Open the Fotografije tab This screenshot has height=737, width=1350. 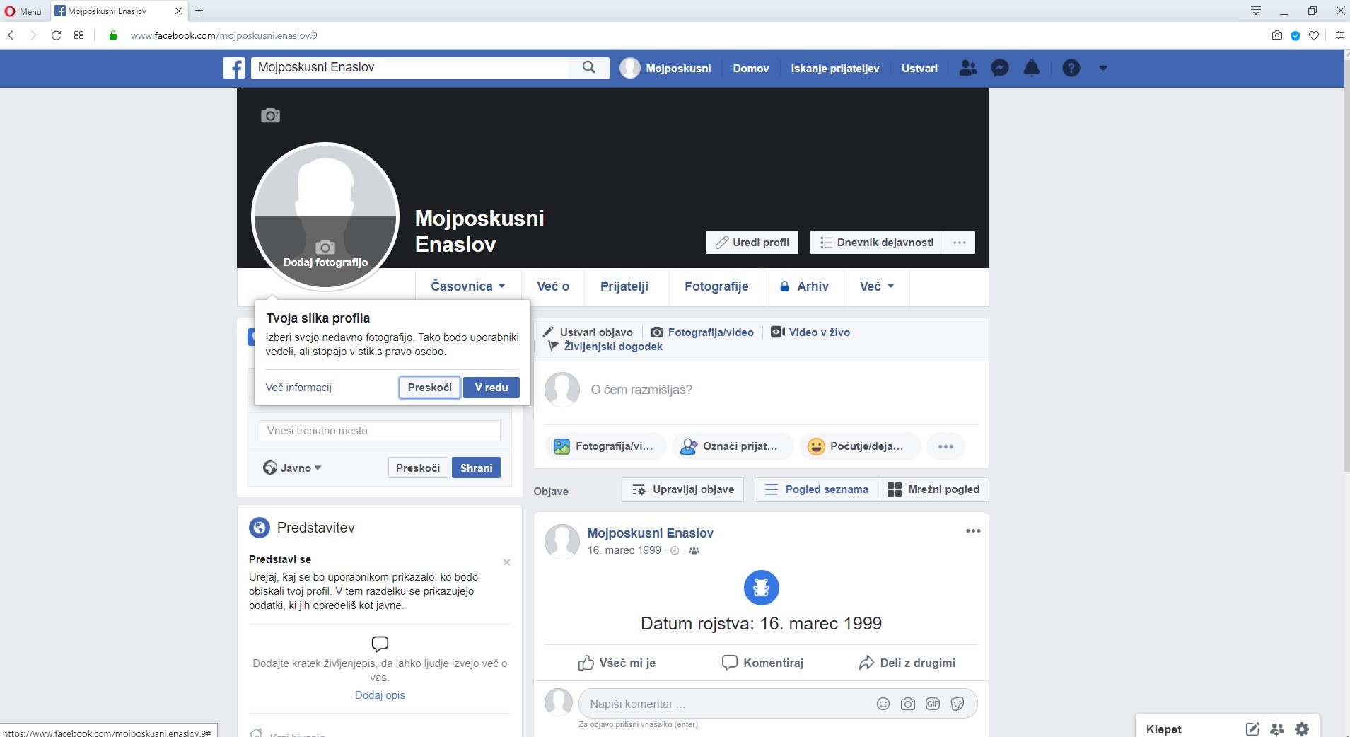pos(716,286)
